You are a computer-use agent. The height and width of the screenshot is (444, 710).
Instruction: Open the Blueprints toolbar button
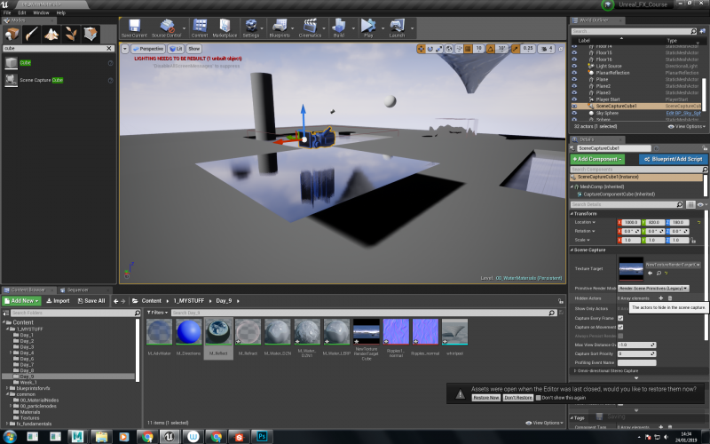pos(280,28)
